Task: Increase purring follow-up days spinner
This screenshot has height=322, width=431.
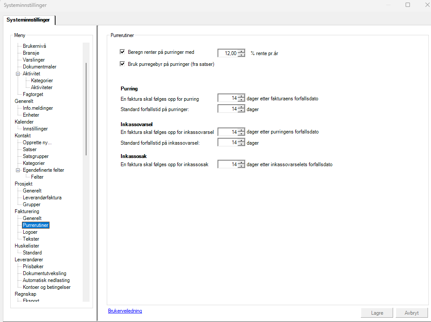Action: pyautogui.click(x=241, y=96)
